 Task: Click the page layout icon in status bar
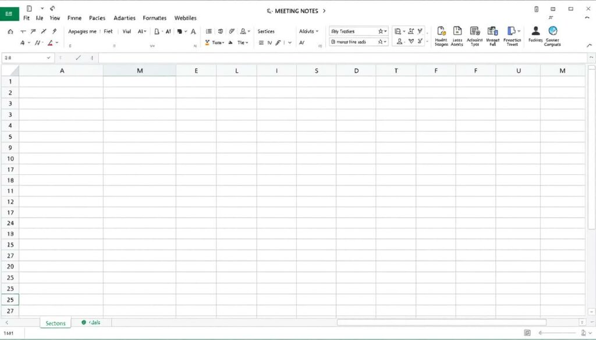coord(527,333)
